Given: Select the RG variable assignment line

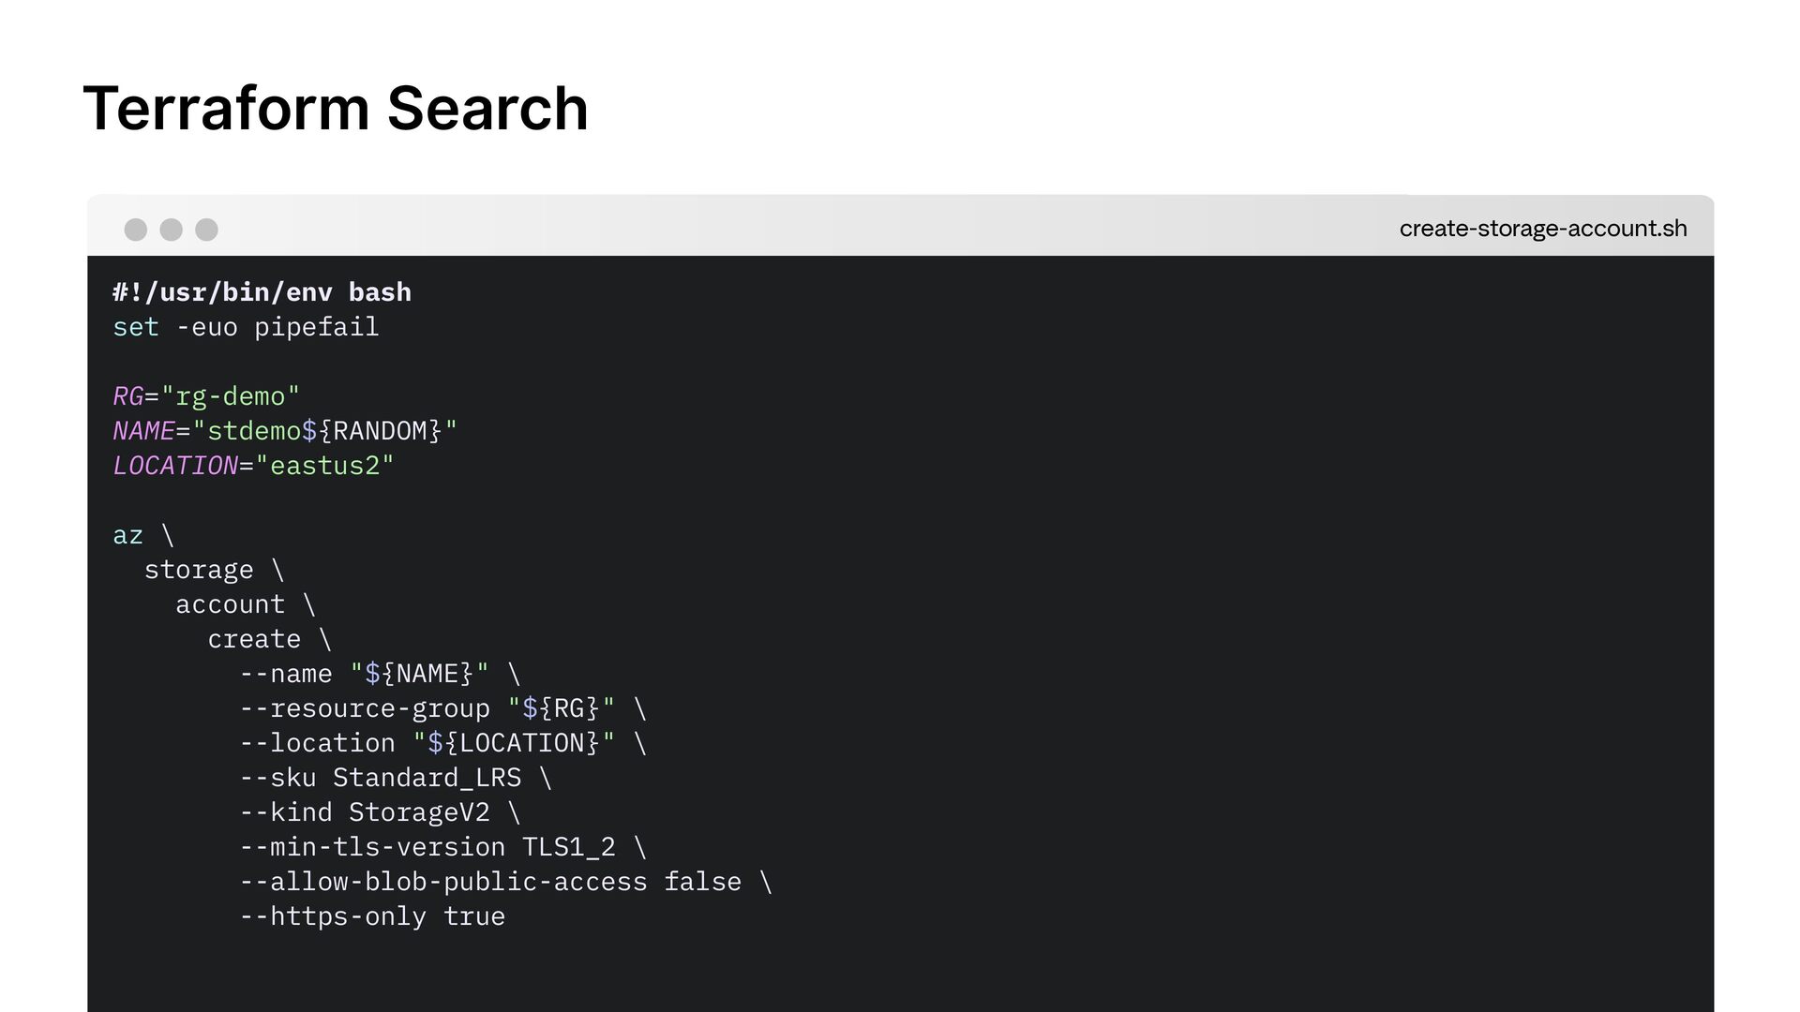Looking at the screenshot, I should tap(206, 396).
